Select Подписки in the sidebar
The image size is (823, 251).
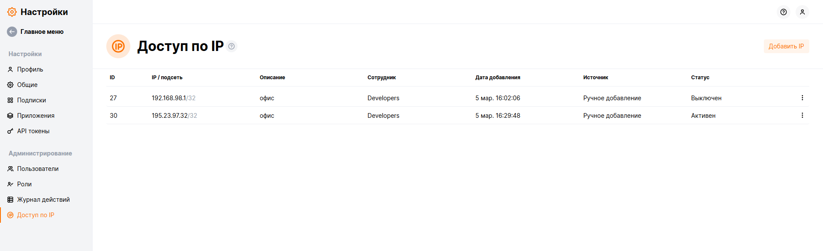(31, 100)
